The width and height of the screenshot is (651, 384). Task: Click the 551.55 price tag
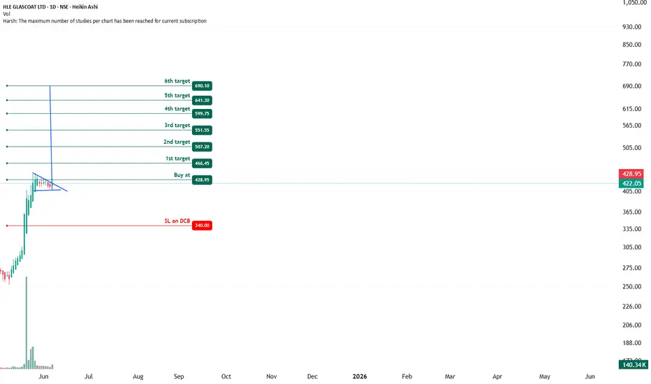[202, 131]
